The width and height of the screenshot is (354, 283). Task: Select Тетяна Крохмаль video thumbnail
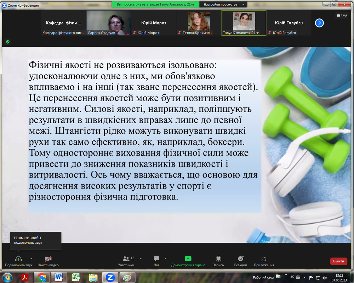click(x=199, y=23)
